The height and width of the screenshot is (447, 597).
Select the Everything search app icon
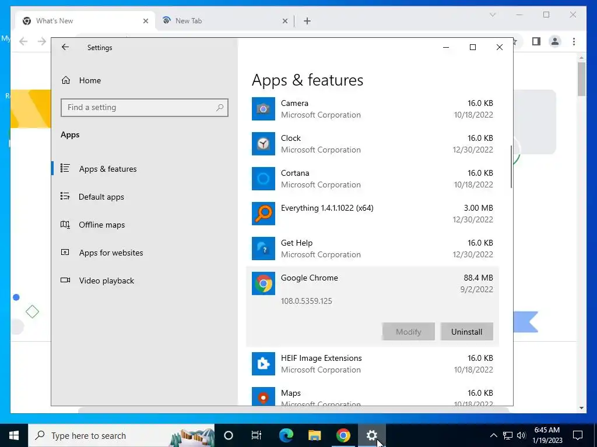pos(264,214)
